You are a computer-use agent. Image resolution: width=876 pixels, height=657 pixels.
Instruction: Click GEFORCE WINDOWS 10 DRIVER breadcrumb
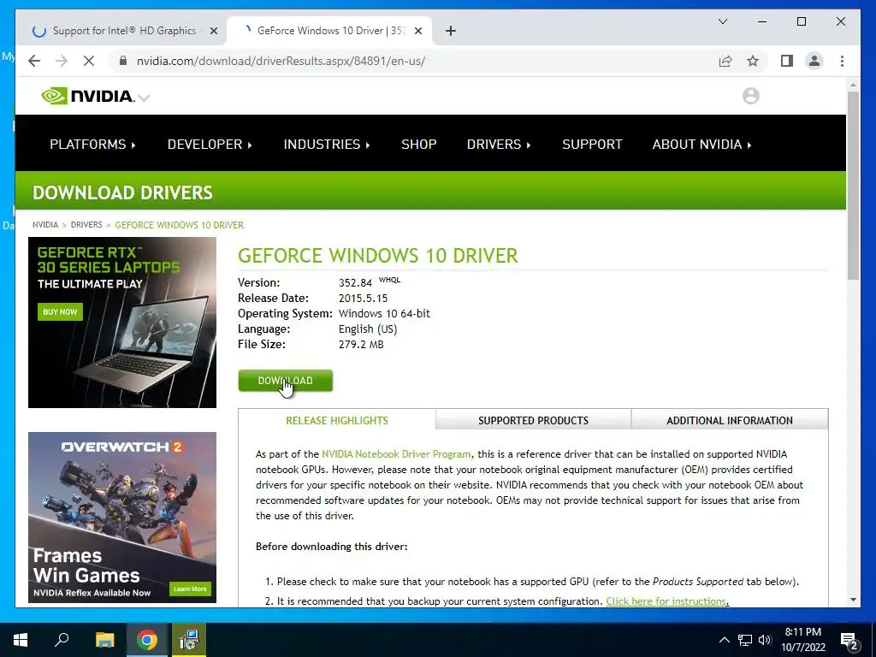(x=180, y=225)
